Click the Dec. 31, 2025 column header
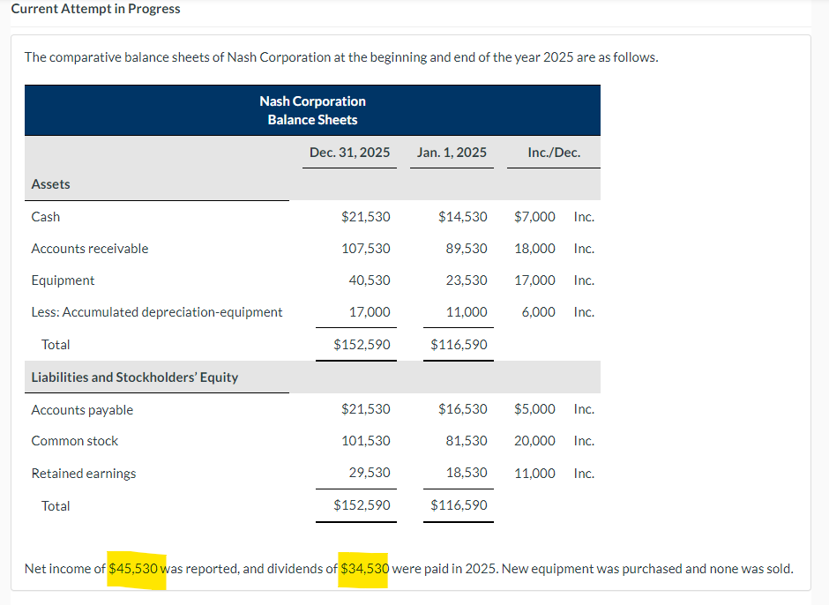 tap(349, 153)
